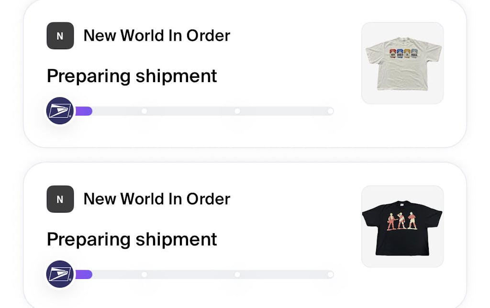Click the third progress dot on the black t-shirt tracker
Image resolution: width=490 pixels, height=308 pixels.
pos(237,274)
